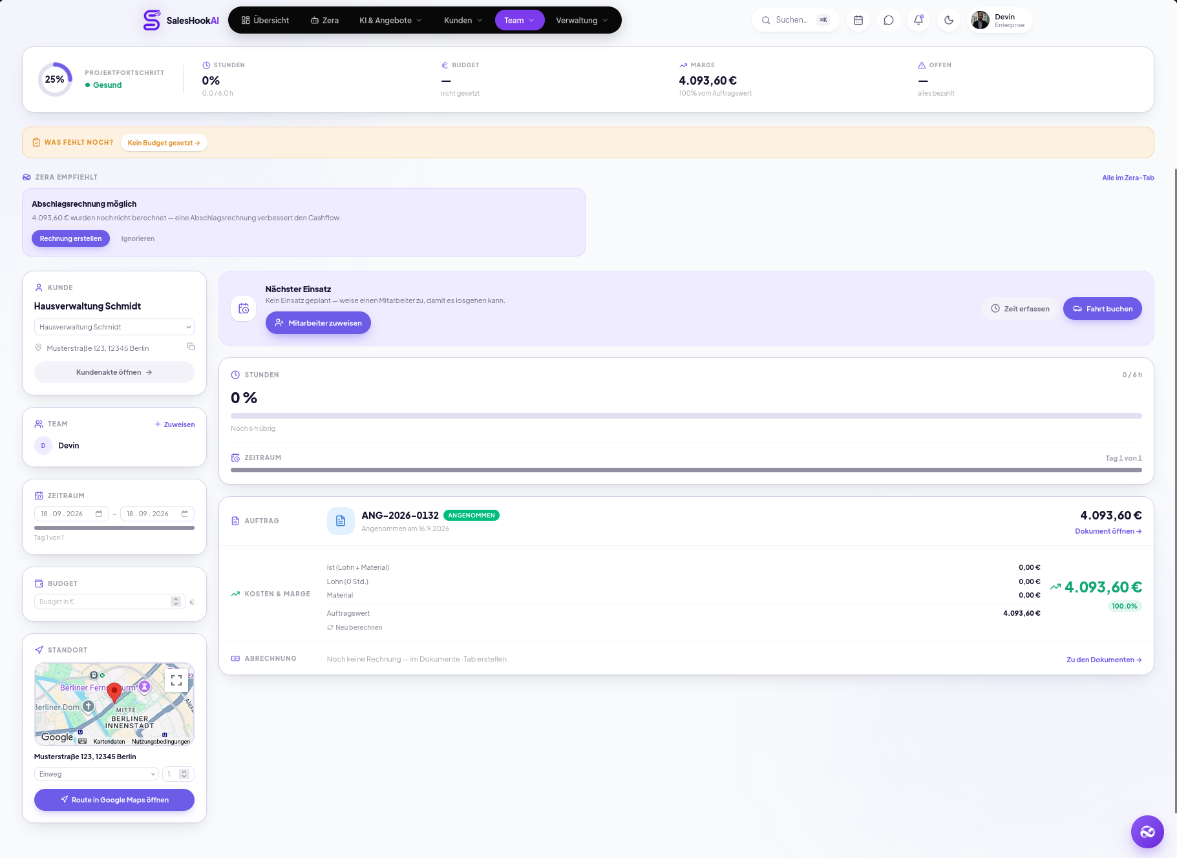Click the red map location pin
This screenshot has height=858, width=1177.
tap(114, 693)
